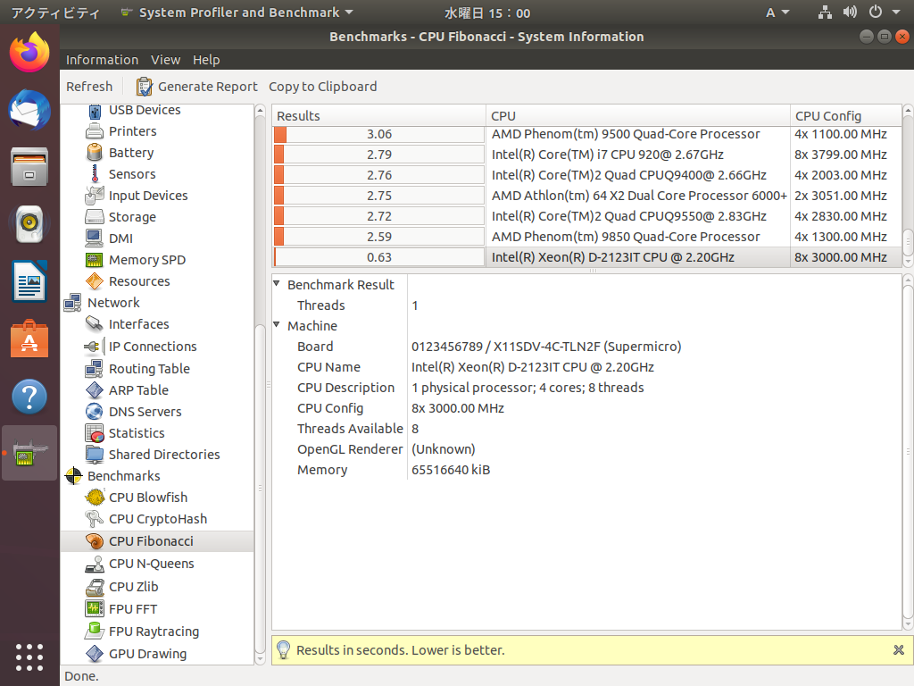Screen dimensions: 914x686
Task: Select the FPU Raytracing icon
Action: tap(95, 632)
